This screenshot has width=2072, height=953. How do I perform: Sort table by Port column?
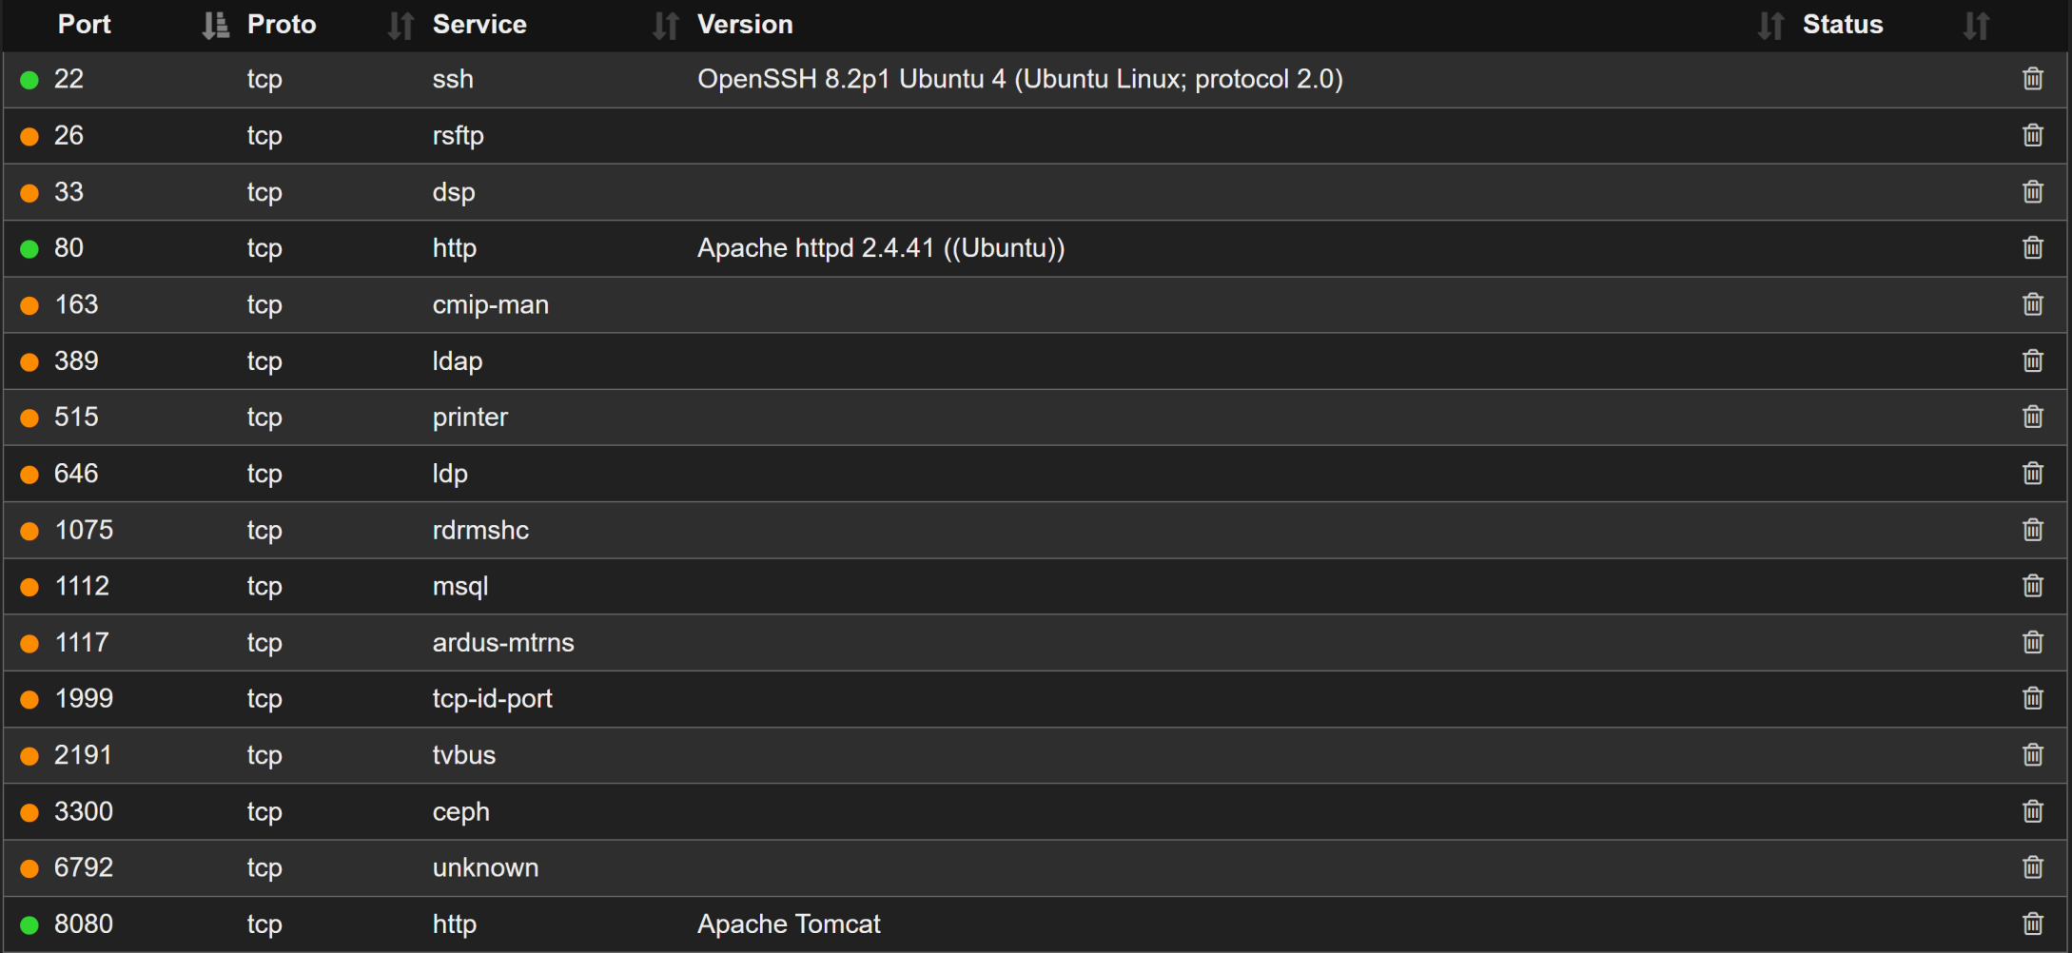pyautogui.click(x=216, y=26)
